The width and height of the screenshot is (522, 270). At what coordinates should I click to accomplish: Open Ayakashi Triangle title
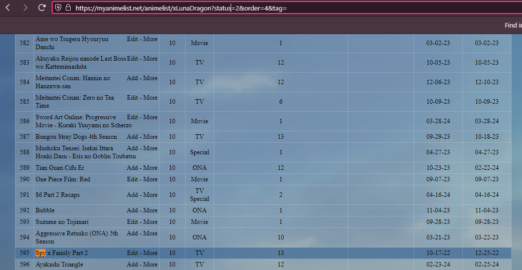(x=59, y=264)
